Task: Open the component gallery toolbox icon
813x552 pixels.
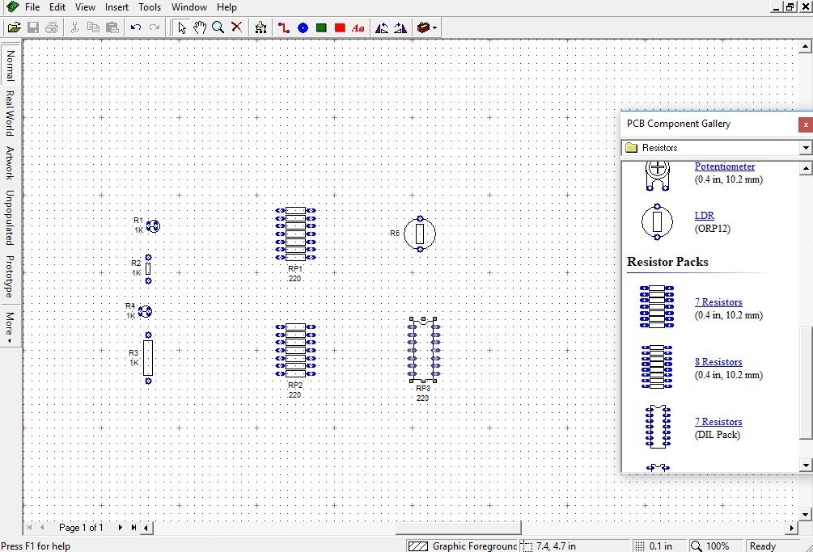Action: pyautogui.click(x=424, y=27)
